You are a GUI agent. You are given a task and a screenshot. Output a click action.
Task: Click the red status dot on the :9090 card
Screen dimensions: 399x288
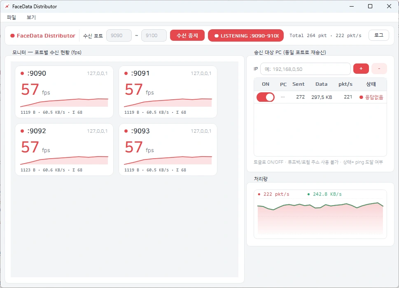(x=22, y=73)
